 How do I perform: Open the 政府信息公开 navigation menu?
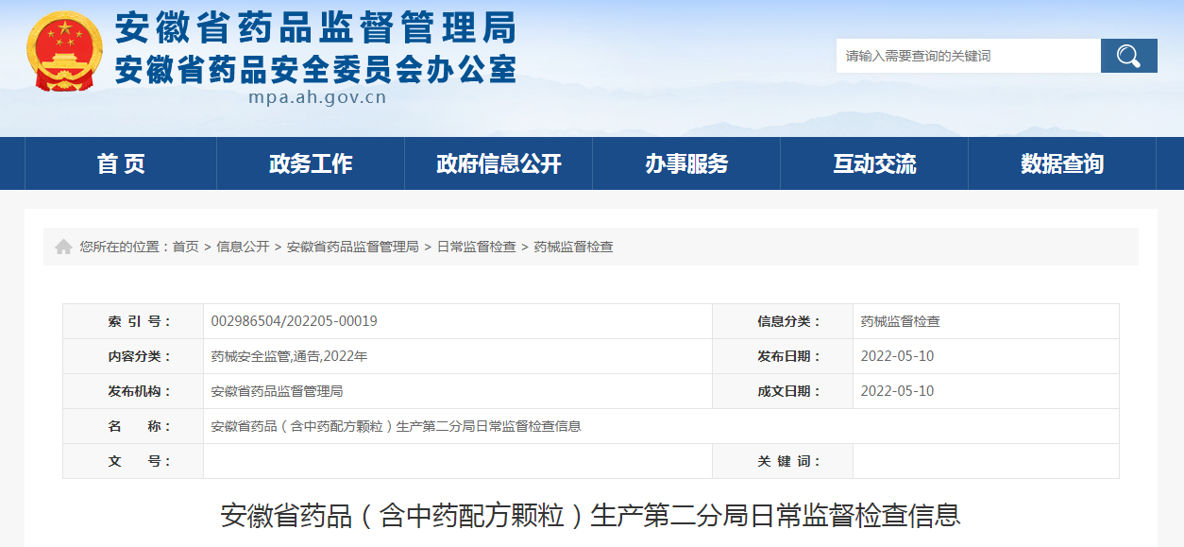499,163
